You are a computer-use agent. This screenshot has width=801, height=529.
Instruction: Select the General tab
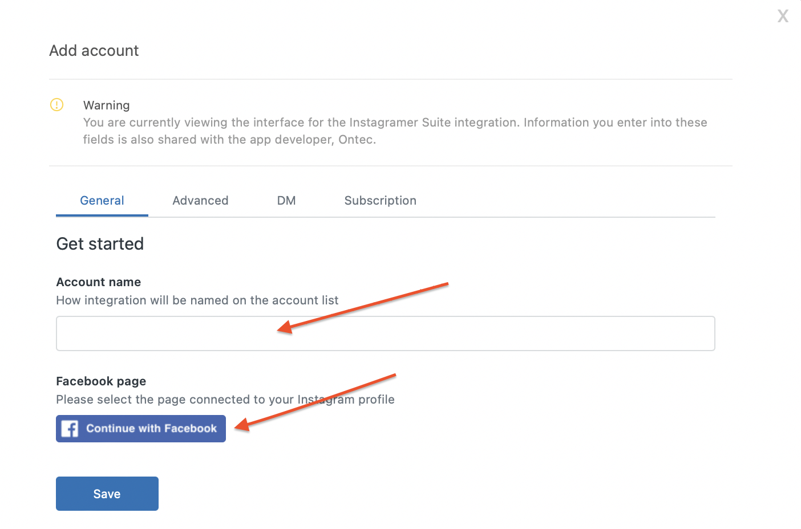point(102,201)
